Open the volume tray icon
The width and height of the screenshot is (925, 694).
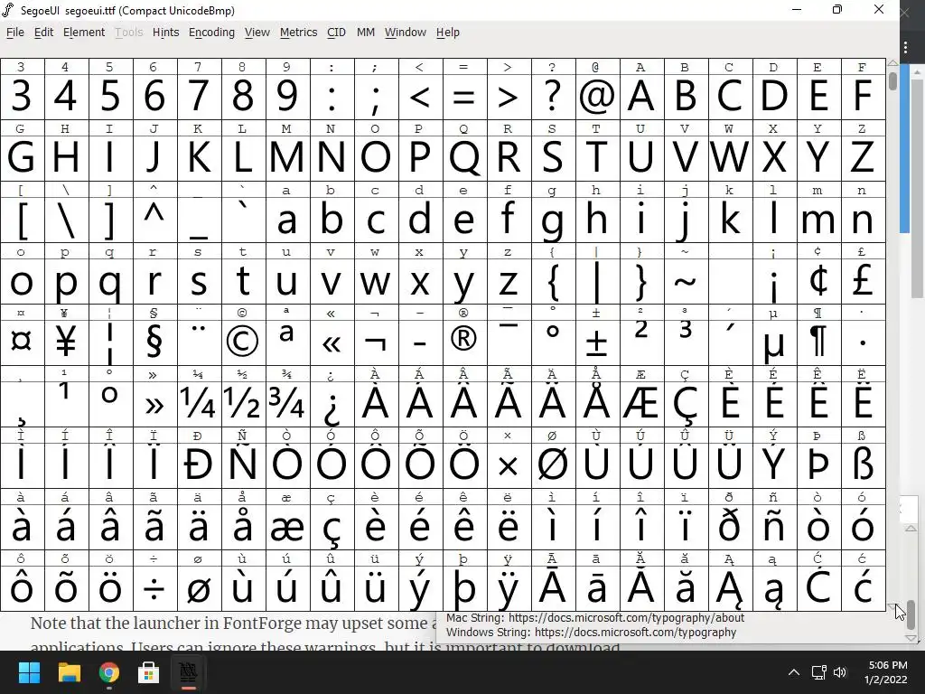pos(840,672)
